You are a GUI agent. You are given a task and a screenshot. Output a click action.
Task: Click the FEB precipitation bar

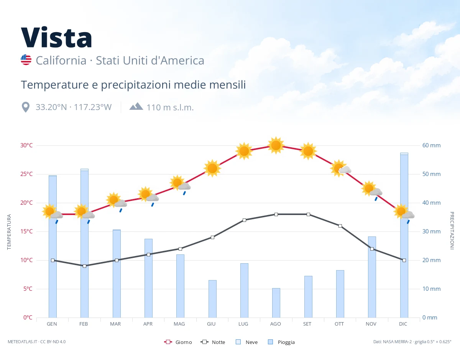pos(84,243)
